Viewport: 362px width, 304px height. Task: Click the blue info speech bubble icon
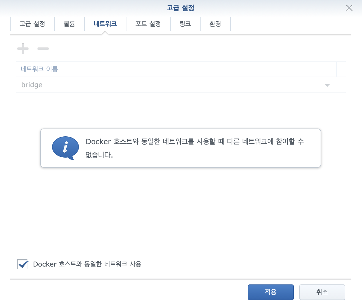point(65,148)
